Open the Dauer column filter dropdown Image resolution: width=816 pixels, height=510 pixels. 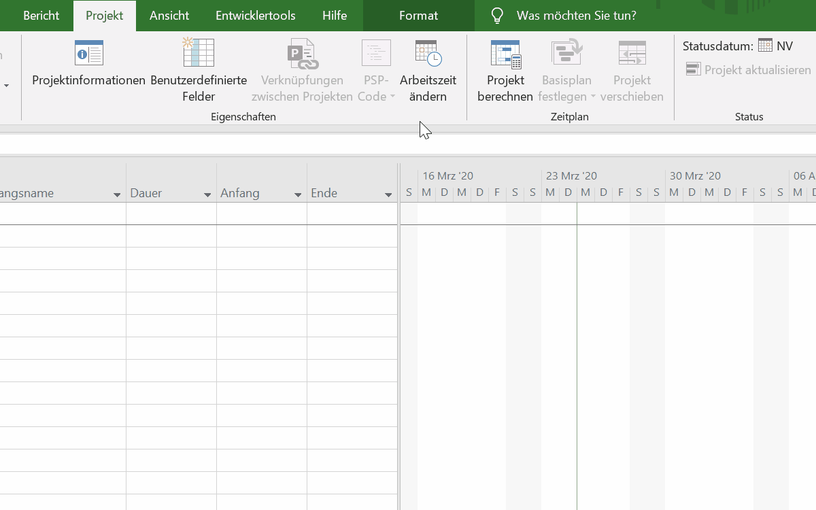207,194
